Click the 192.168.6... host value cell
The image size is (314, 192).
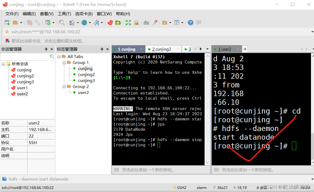tap(41, 130)
